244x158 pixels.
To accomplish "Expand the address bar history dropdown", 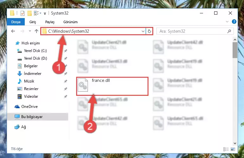I will point(143,31).
